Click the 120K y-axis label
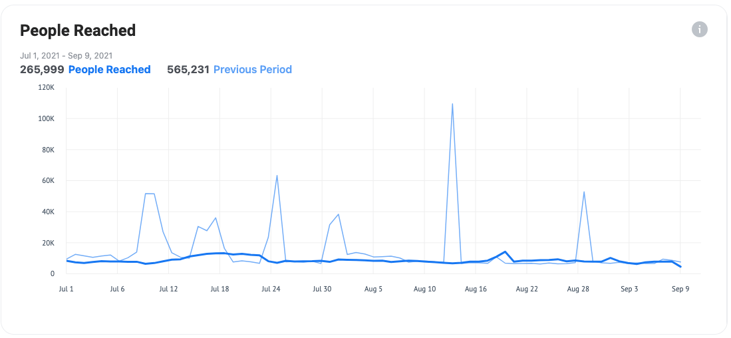Screen dimensions: 731x338 tap(47, 88)
